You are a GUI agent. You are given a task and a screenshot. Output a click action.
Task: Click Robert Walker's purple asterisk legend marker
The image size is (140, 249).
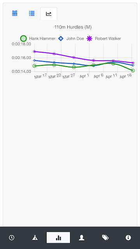point(89,39)
